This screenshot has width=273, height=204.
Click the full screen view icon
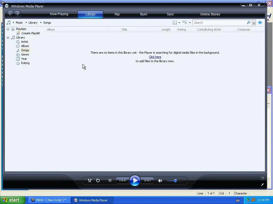[263, 178]
